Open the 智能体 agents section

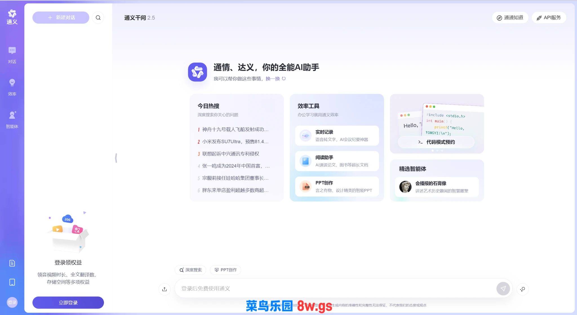[12, 120]
